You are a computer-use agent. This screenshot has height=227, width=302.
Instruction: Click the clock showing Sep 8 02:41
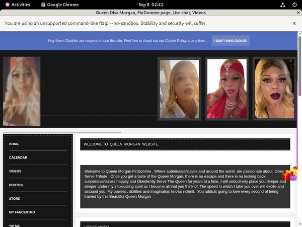point(150,5)
